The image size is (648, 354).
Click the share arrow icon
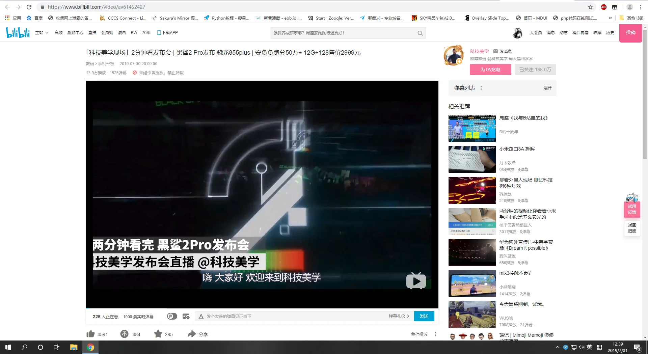coord(192,334)
